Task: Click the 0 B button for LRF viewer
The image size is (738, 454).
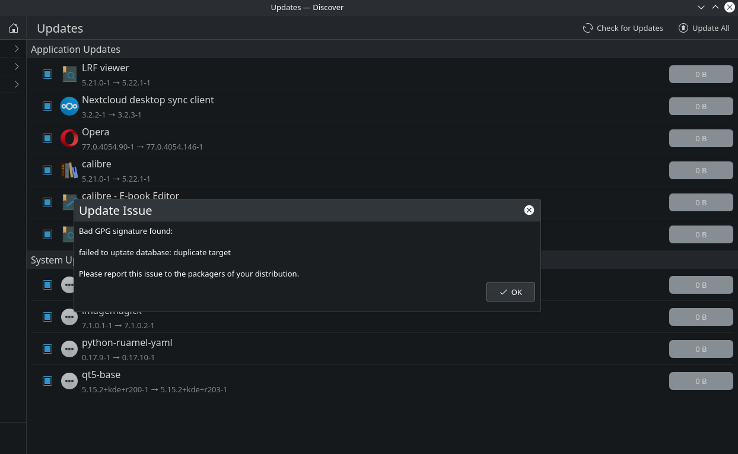Action: tap(701, 74)
